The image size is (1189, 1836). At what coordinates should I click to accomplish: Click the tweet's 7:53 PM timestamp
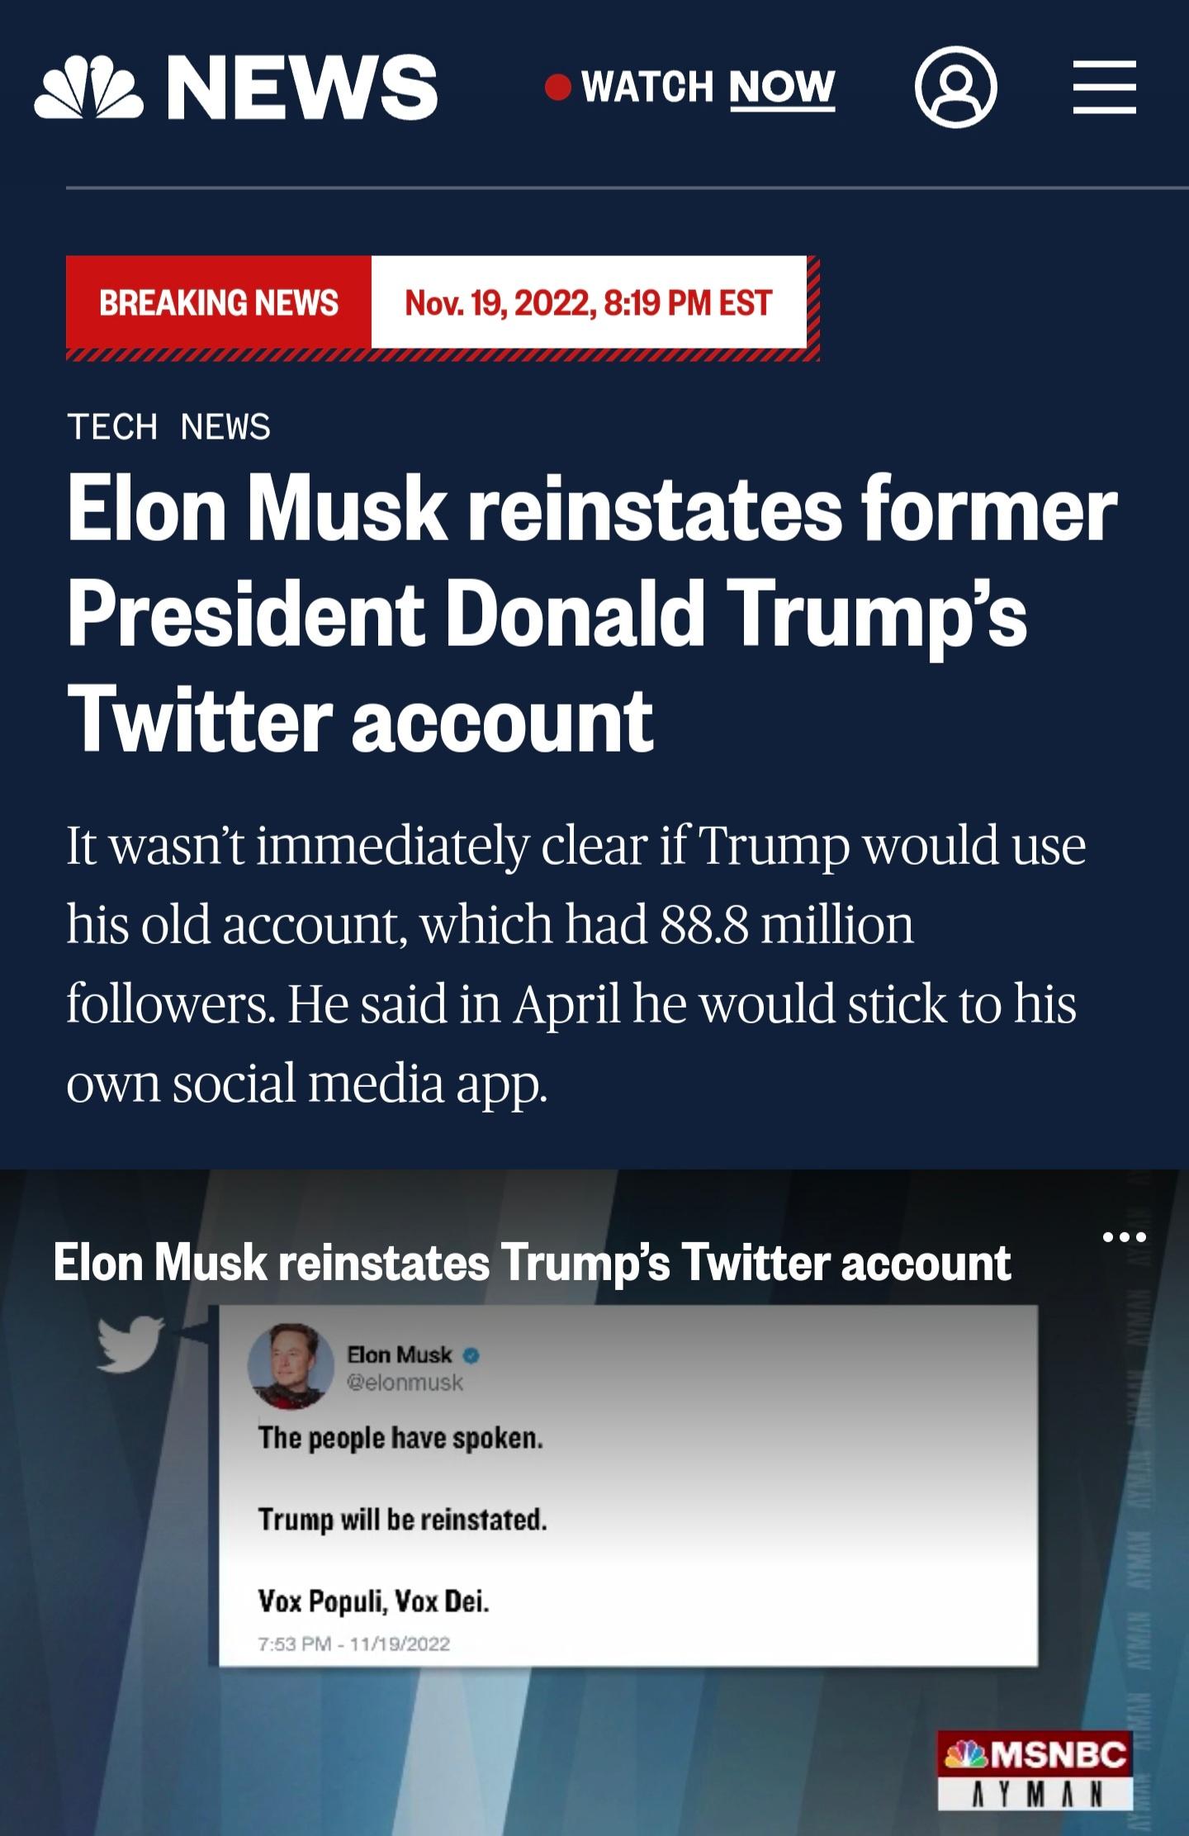[354, 1644]
